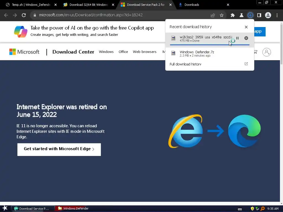Click the orange magnifier tray icon
Viewport: 283px width, 212px height.
coord(263,209)
